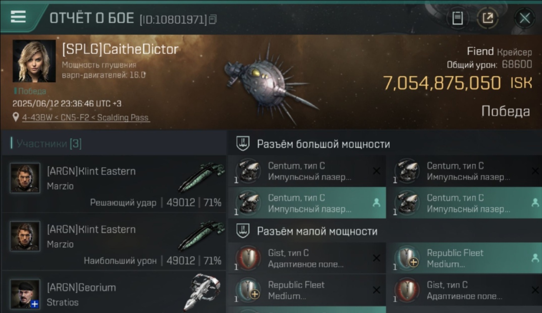Open the hamburger menu at top left
This screenshot has height=313, width=542.
pyautogui.click(x=18, y=17)
